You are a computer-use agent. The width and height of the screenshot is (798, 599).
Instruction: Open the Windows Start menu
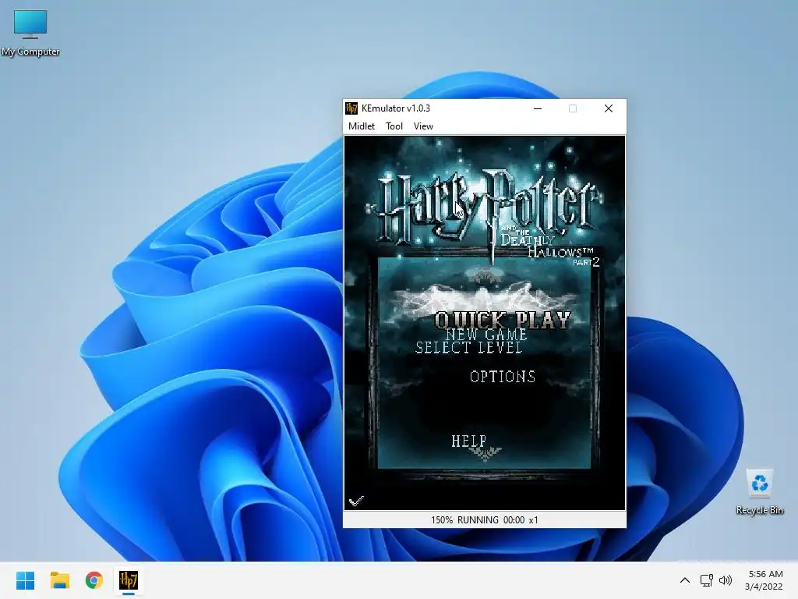pos(25,580)
